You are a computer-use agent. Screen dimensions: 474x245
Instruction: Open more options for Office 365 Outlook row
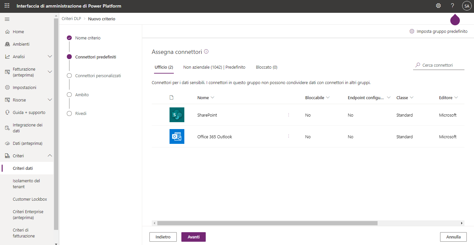pos(289,136)
